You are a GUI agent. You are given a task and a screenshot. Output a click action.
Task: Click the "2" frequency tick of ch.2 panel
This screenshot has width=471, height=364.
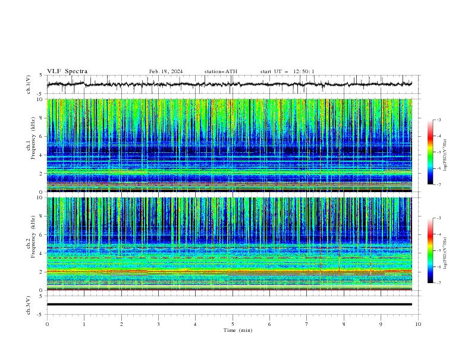point(42,272)
